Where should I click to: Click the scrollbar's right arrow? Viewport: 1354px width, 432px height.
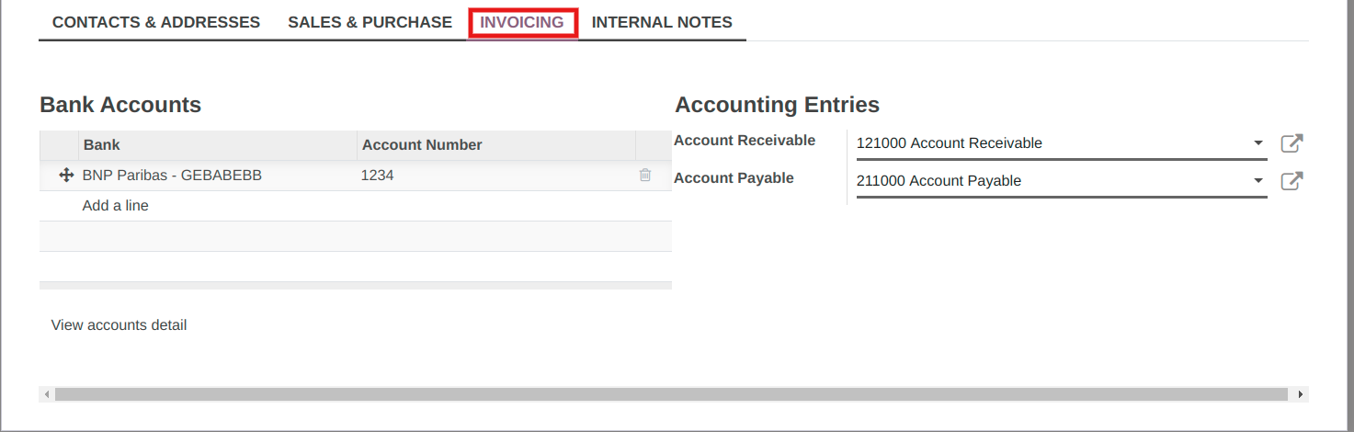pos(1300,394)
